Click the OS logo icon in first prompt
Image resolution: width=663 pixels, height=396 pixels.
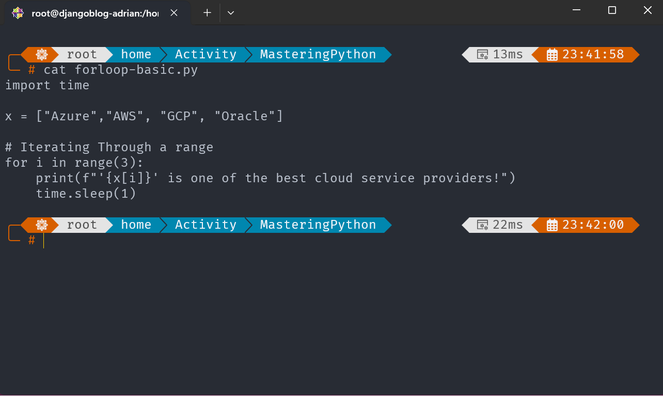coord(42,54)
